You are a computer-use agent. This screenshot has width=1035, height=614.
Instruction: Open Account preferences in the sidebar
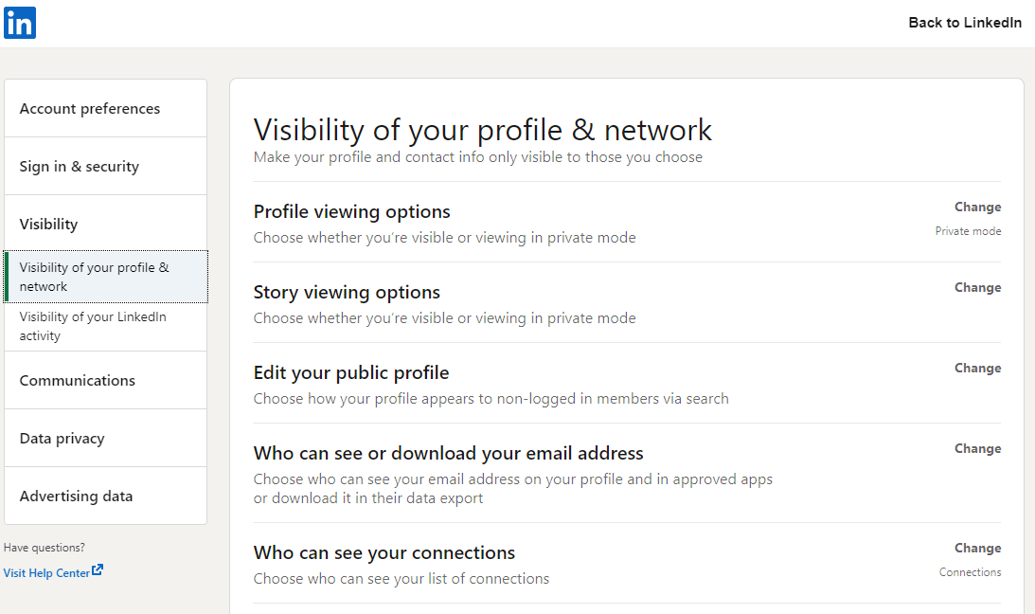89,108
